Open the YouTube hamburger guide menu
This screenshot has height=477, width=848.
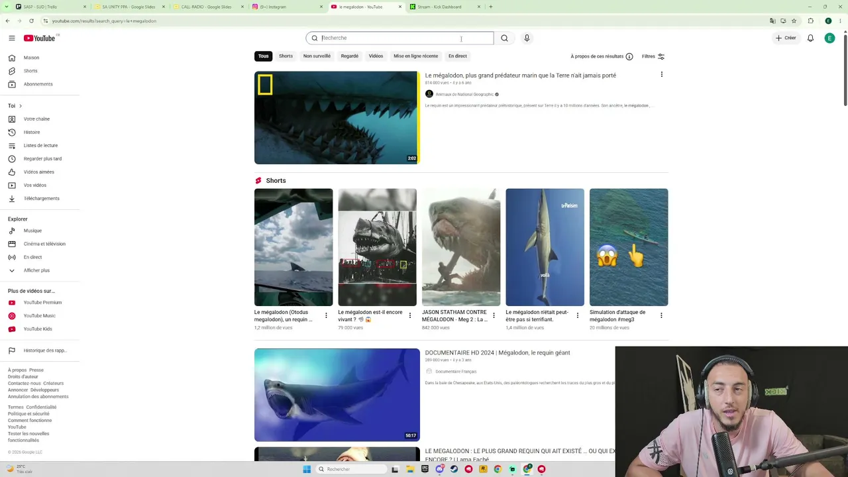pos(11,38)
